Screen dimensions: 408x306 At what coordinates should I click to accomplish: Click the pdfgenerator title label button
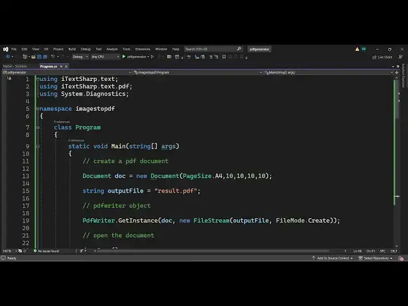coord(259,49)
